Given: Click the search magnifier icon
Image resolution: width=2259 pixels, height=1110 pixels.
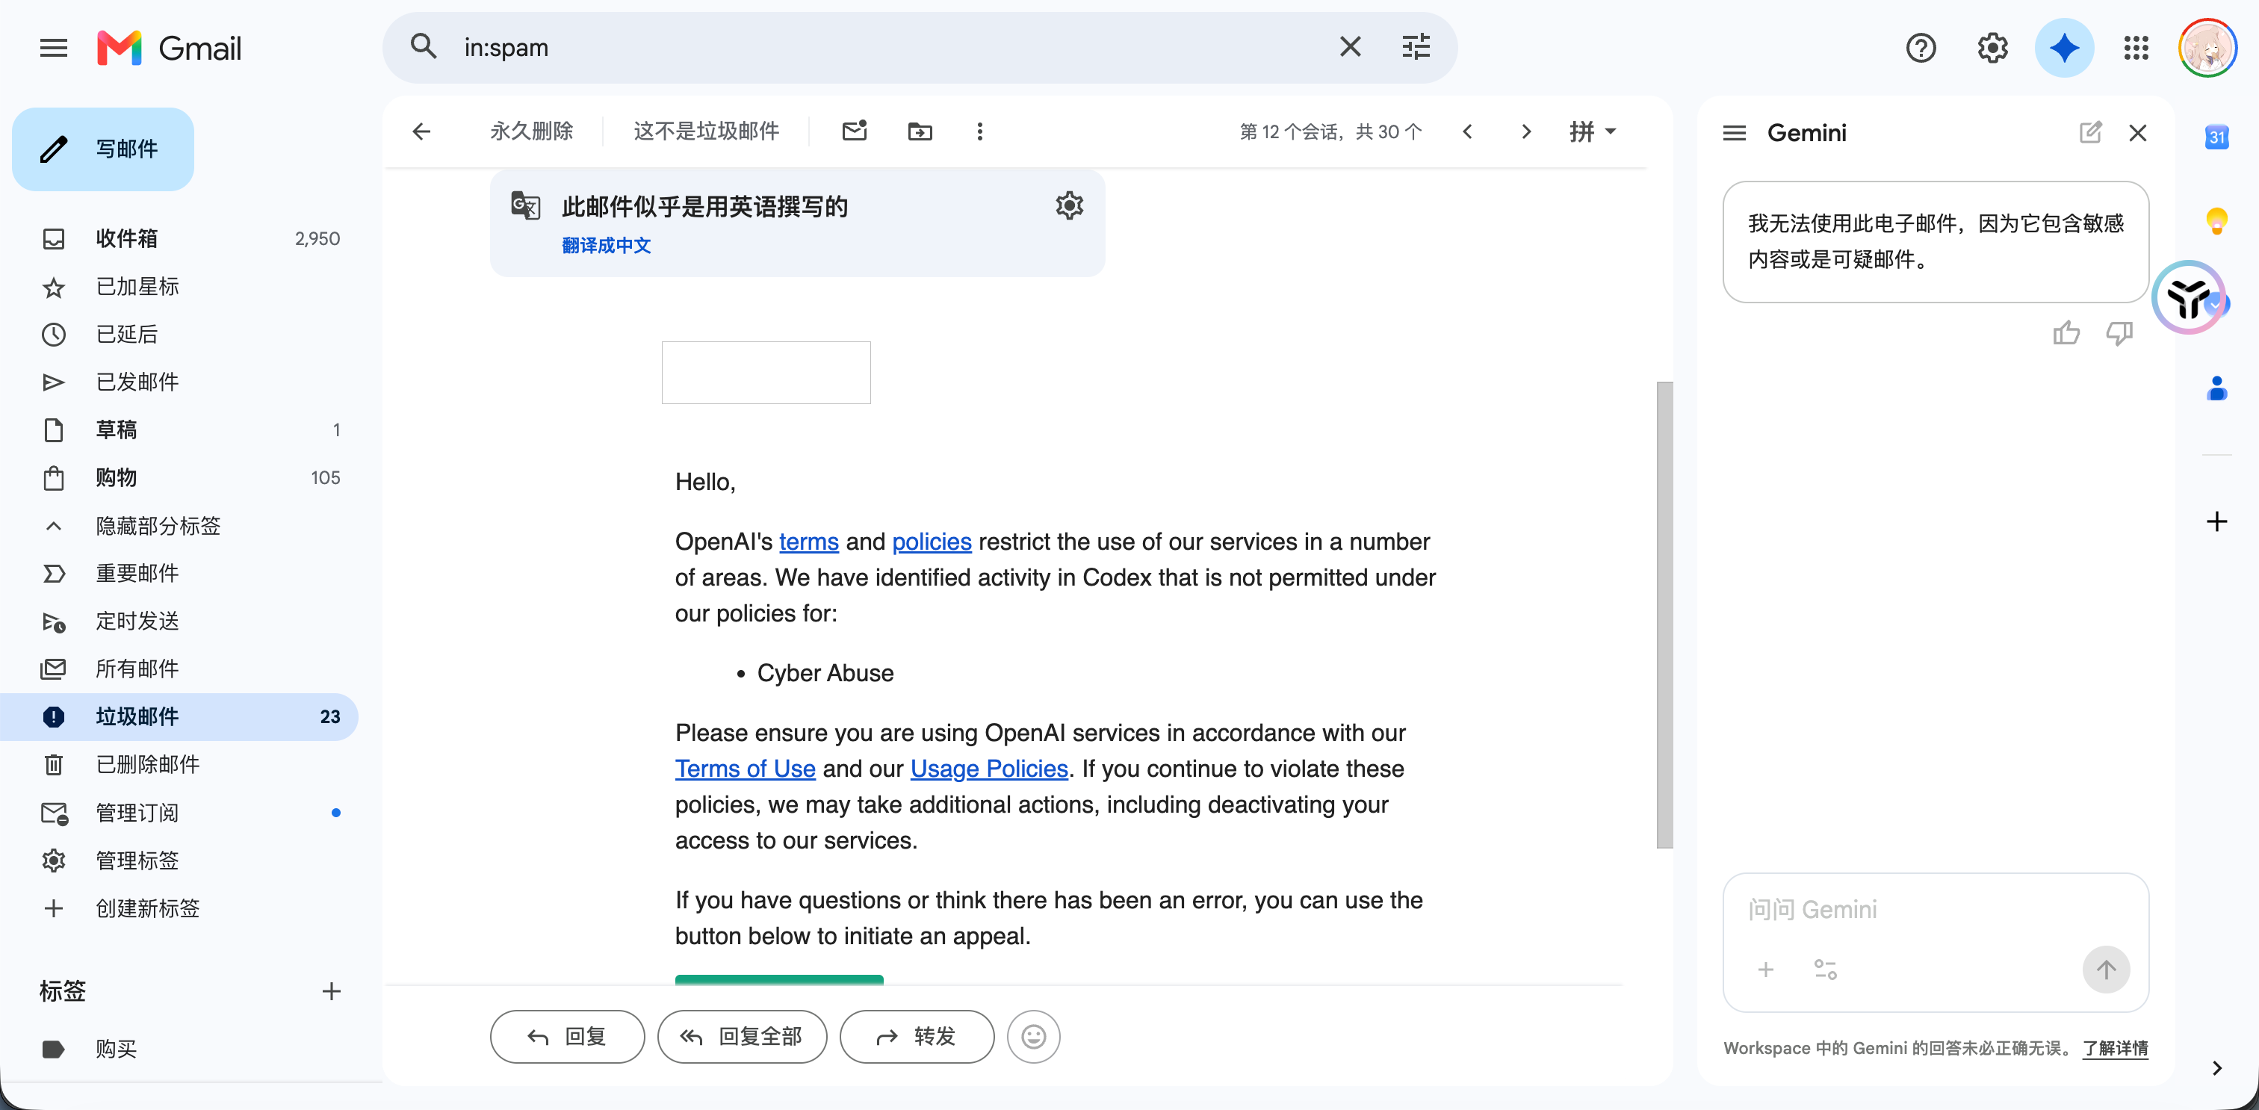Looking at the screenshot, I should (424, 46).
